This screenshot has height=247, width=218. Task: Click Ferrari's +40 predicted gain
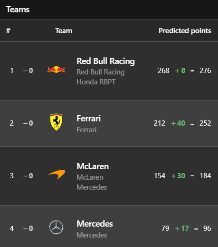178,123
